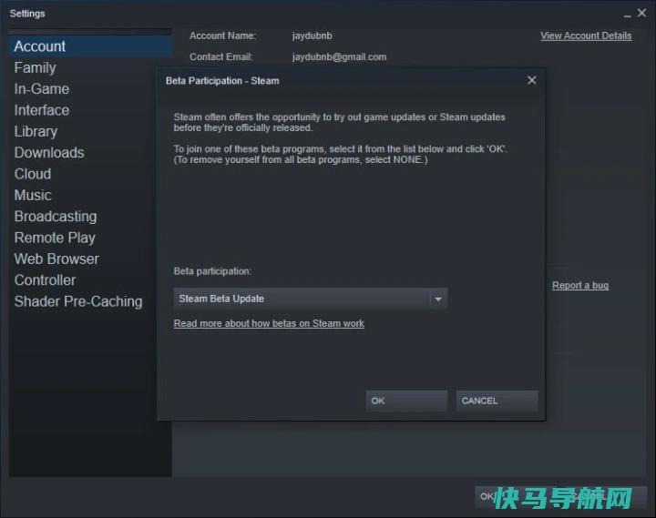The image size is (656, 518).
Task: Go to Web Browser settings
Action: [56, 259]
